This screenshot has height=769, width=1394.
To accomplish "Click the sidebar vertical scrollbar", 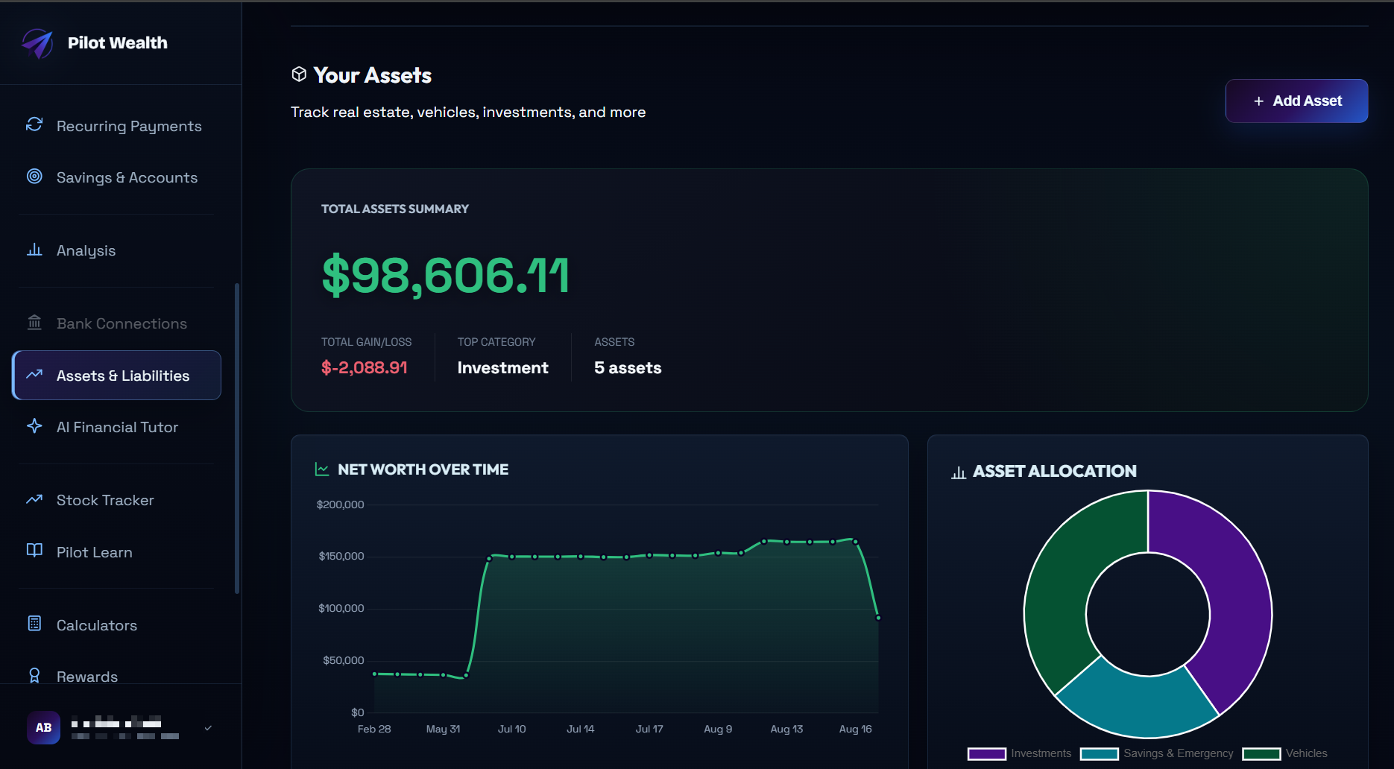I will point(237,438).
